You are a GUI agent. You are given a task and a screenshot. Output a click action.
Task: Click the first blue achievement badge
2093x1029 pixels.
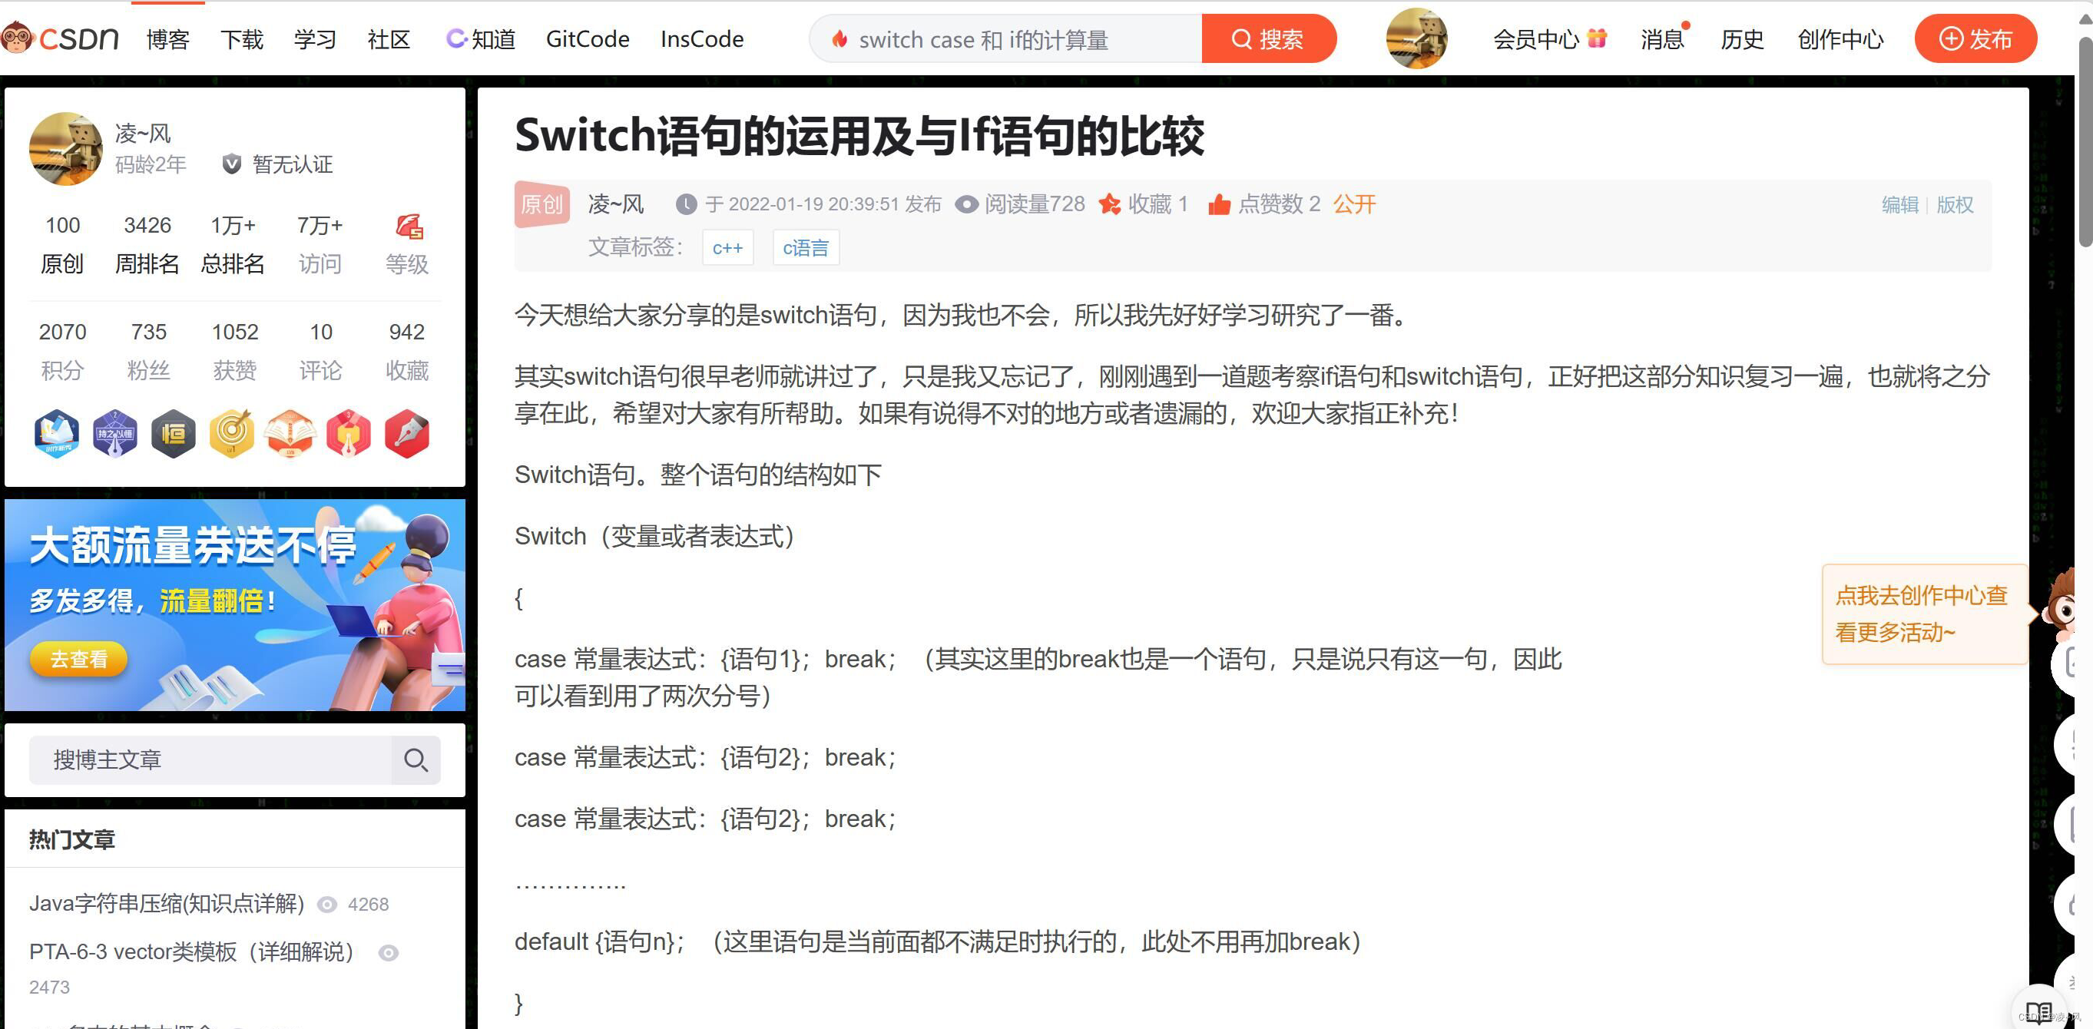[x=56, y=434]
